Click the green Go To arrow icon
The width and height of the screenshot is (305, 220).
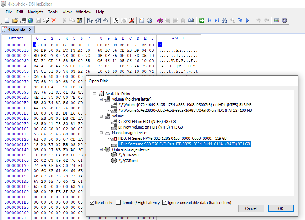(202, 20)
